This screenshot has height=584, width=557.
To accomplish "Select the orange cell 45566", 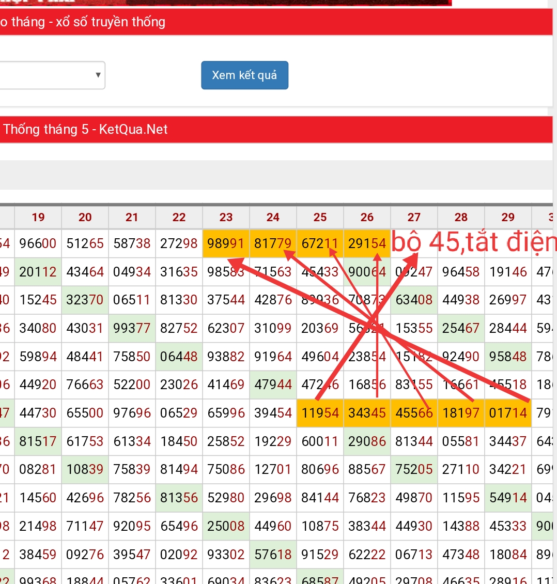I will point(414,413).
